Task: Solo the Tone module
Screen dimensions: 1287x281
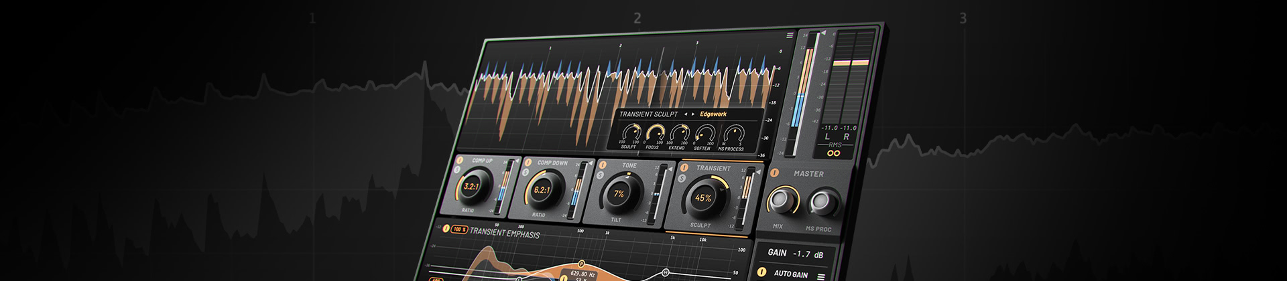Action: pos(601,175)
